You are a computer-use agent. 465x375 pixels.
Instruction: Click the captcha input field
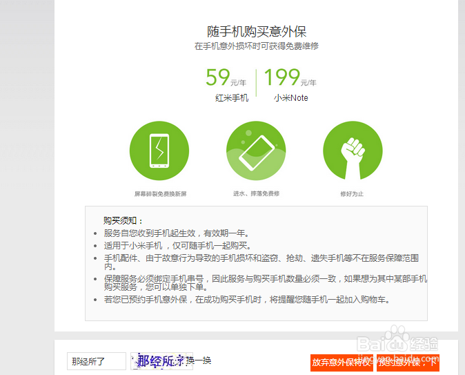click(97, 361)
